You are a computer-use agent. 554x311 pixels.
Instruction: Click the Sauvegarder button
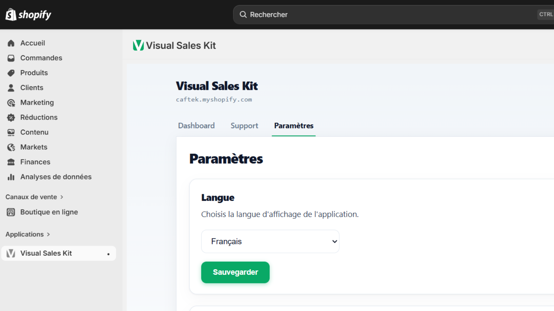pyautogui.click(x=235, y=272)
